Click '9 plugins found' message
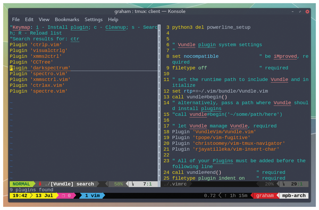Screen dimensions: 319x210 (x=31, y=190)
